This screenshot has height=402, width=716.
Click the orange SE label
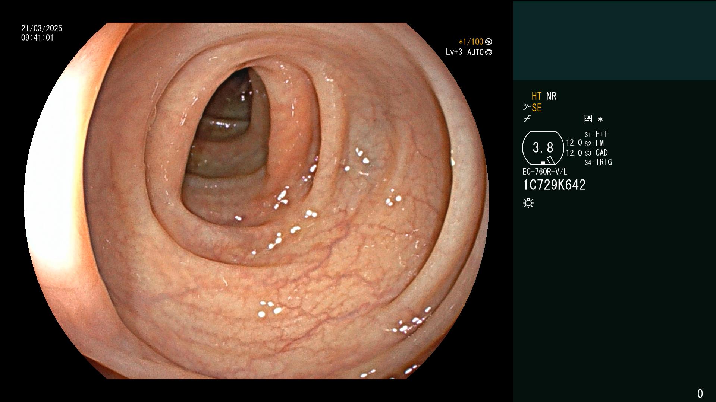point(537,108)
